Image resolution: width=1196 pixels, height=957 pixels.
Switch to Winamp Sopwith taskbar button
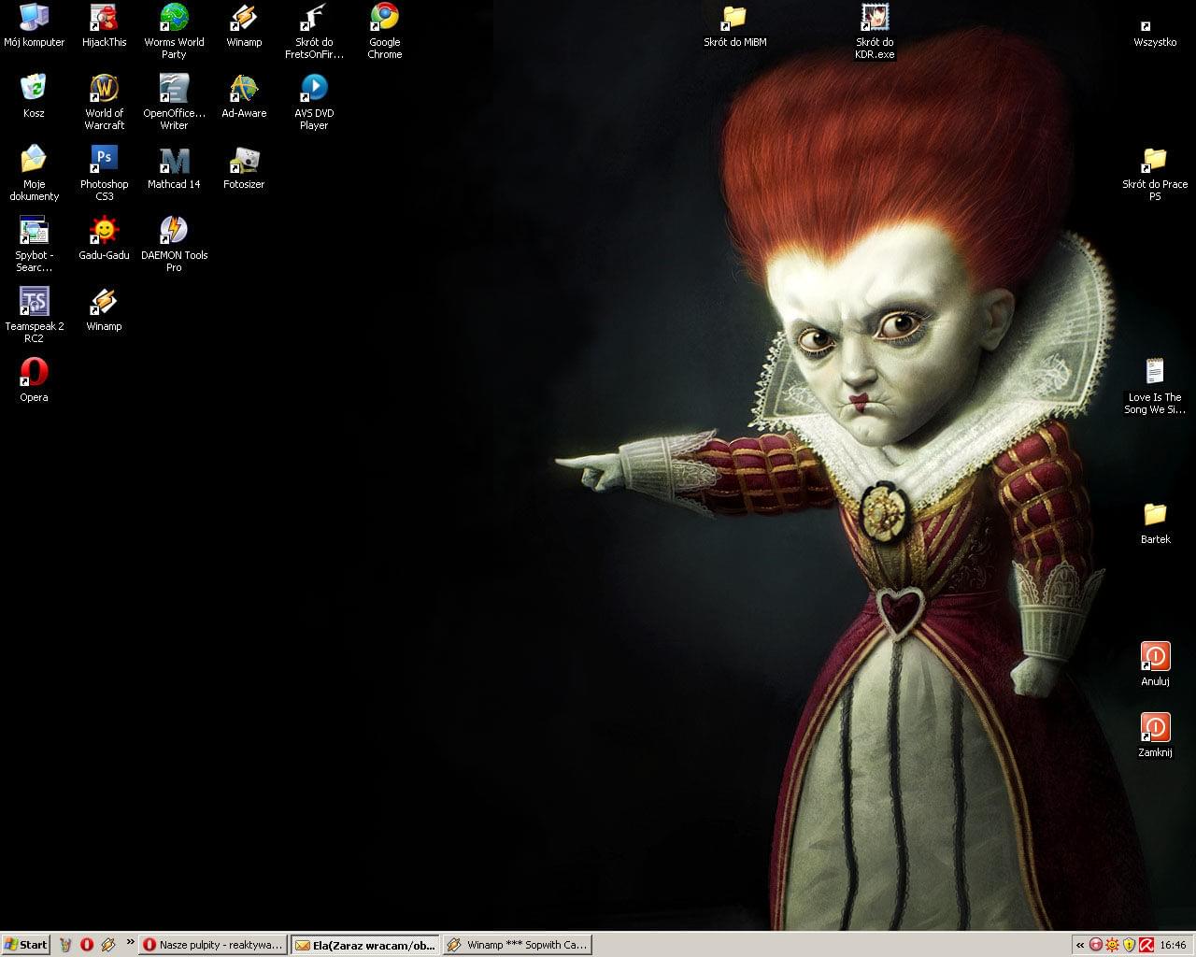(518, 945)
